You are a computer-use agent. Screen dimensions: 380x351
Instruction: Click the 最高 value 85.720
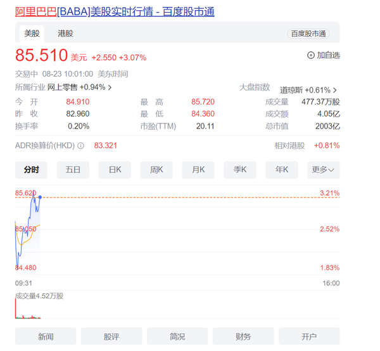click(203, 102)
